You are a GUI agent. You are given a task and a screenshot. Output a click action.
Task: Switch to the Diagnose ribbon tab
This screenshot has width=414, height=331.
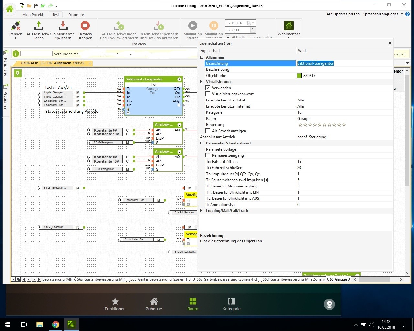coord(76,15)
